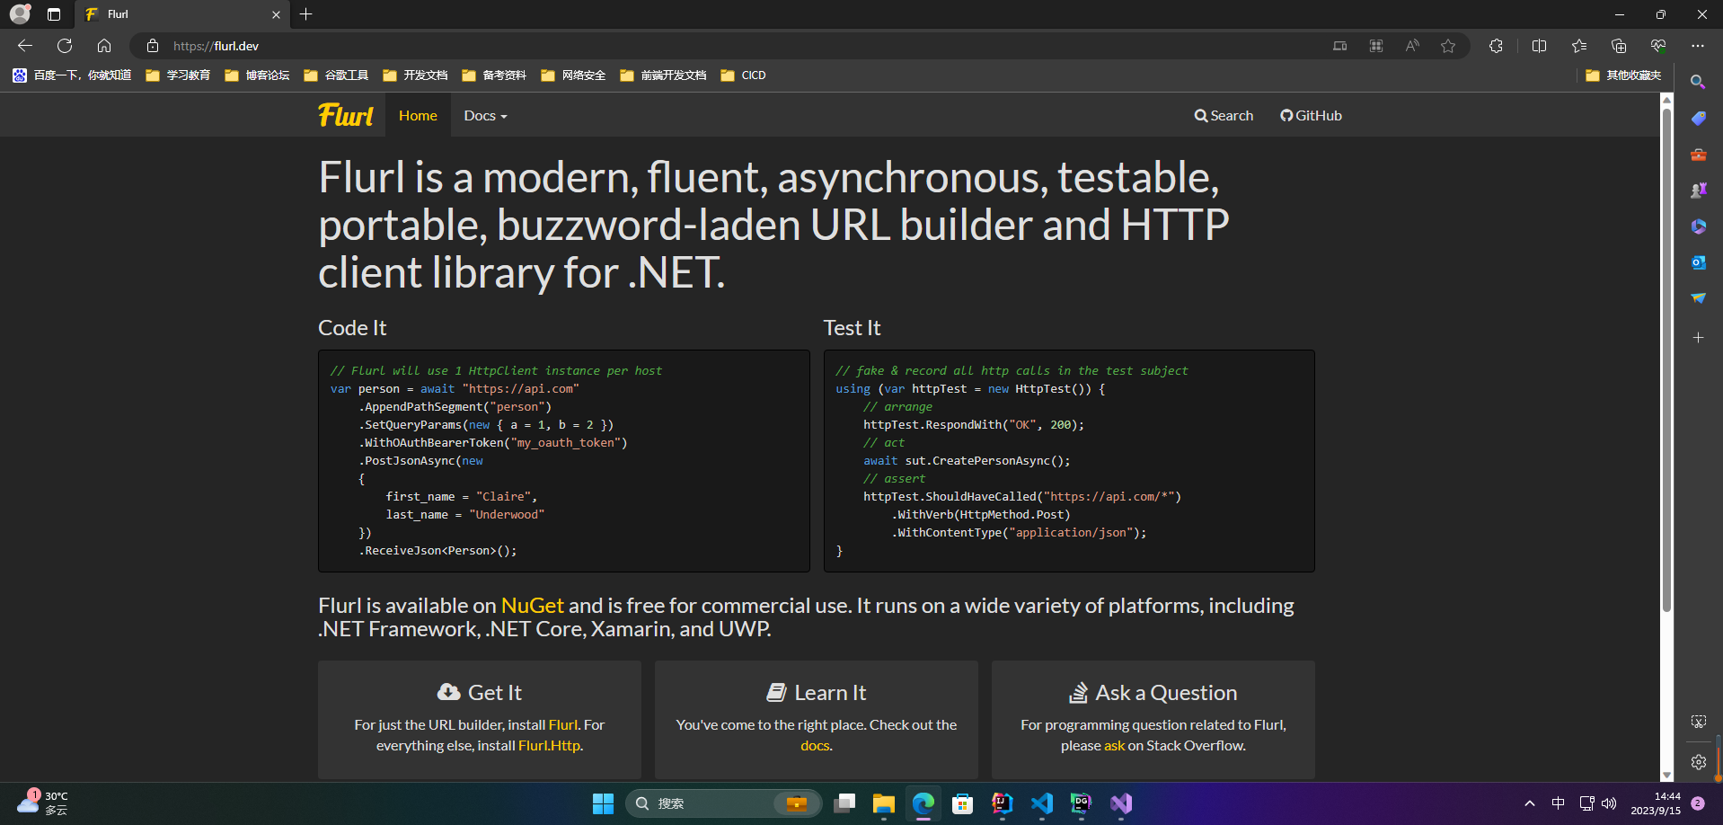Open the sidebar Drop paper-plane icon
Screen dimensions: 1723x825
[1698, 298]
